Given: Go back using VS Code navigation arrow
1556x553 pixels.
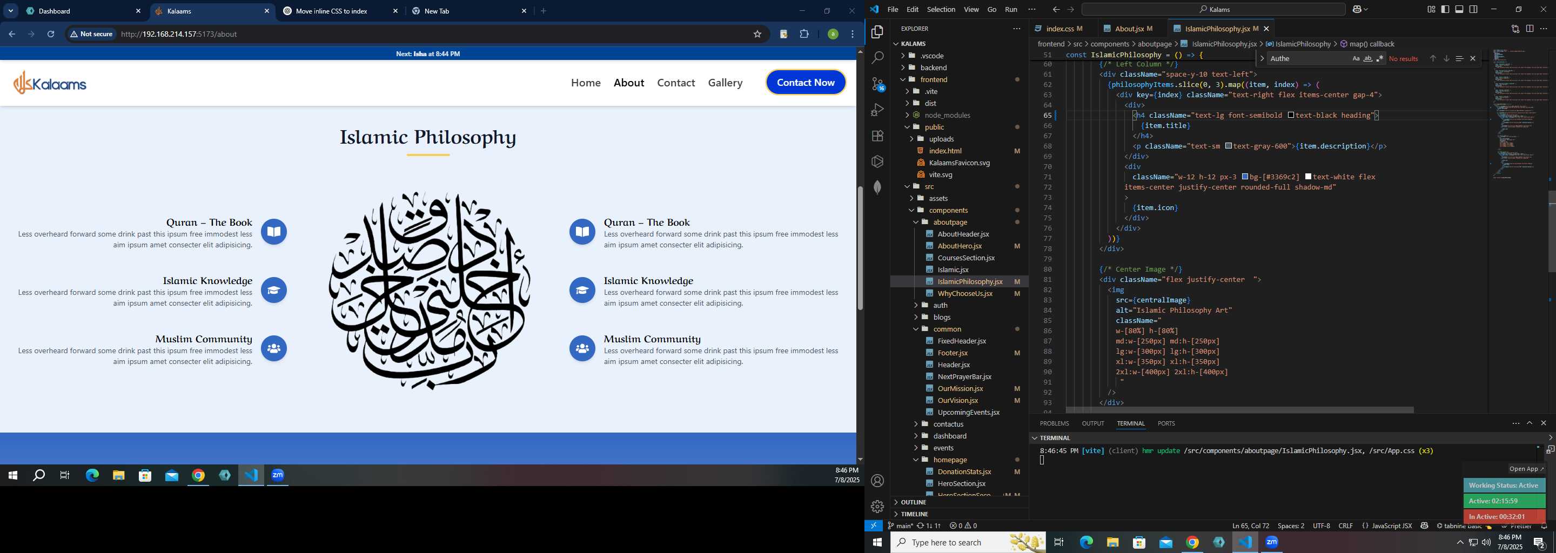Looking at the screenshot, I should (x=1056, y=9).
